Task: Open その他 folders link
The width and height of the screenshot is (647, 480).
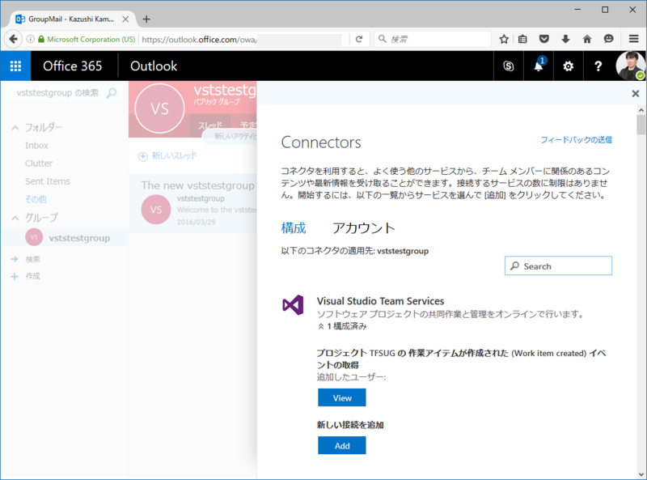Action: (x=36, y=199)
